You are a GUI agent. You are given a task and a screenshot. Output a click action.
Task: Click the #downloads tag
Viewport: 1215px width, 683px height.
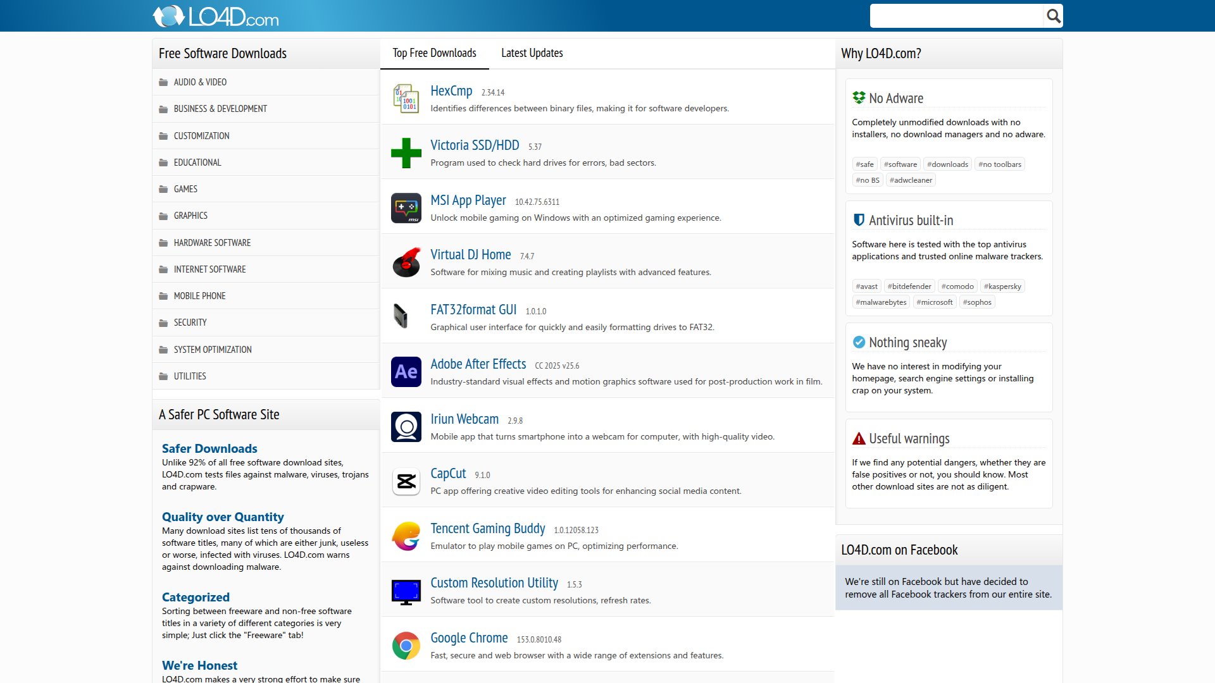(947, 164)
